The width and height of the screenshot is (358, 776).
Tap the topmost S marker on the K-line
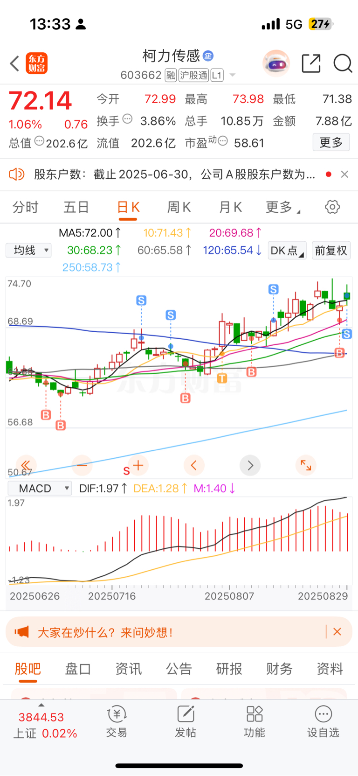click(274, 290)
